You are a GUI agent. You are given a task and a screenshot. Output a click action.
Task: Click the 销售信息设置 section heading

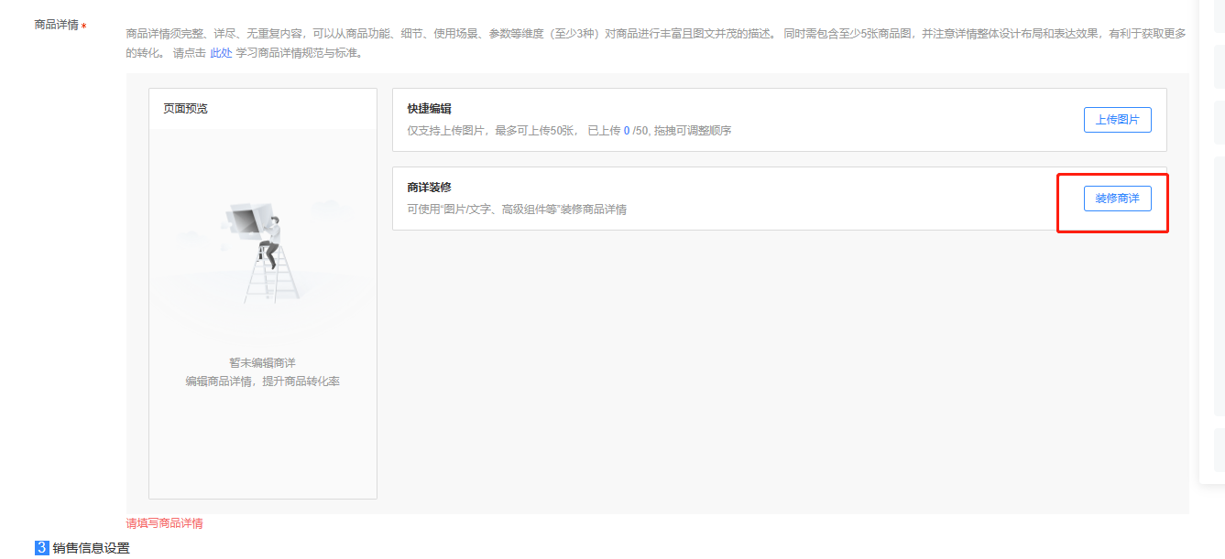coord(91,548)
